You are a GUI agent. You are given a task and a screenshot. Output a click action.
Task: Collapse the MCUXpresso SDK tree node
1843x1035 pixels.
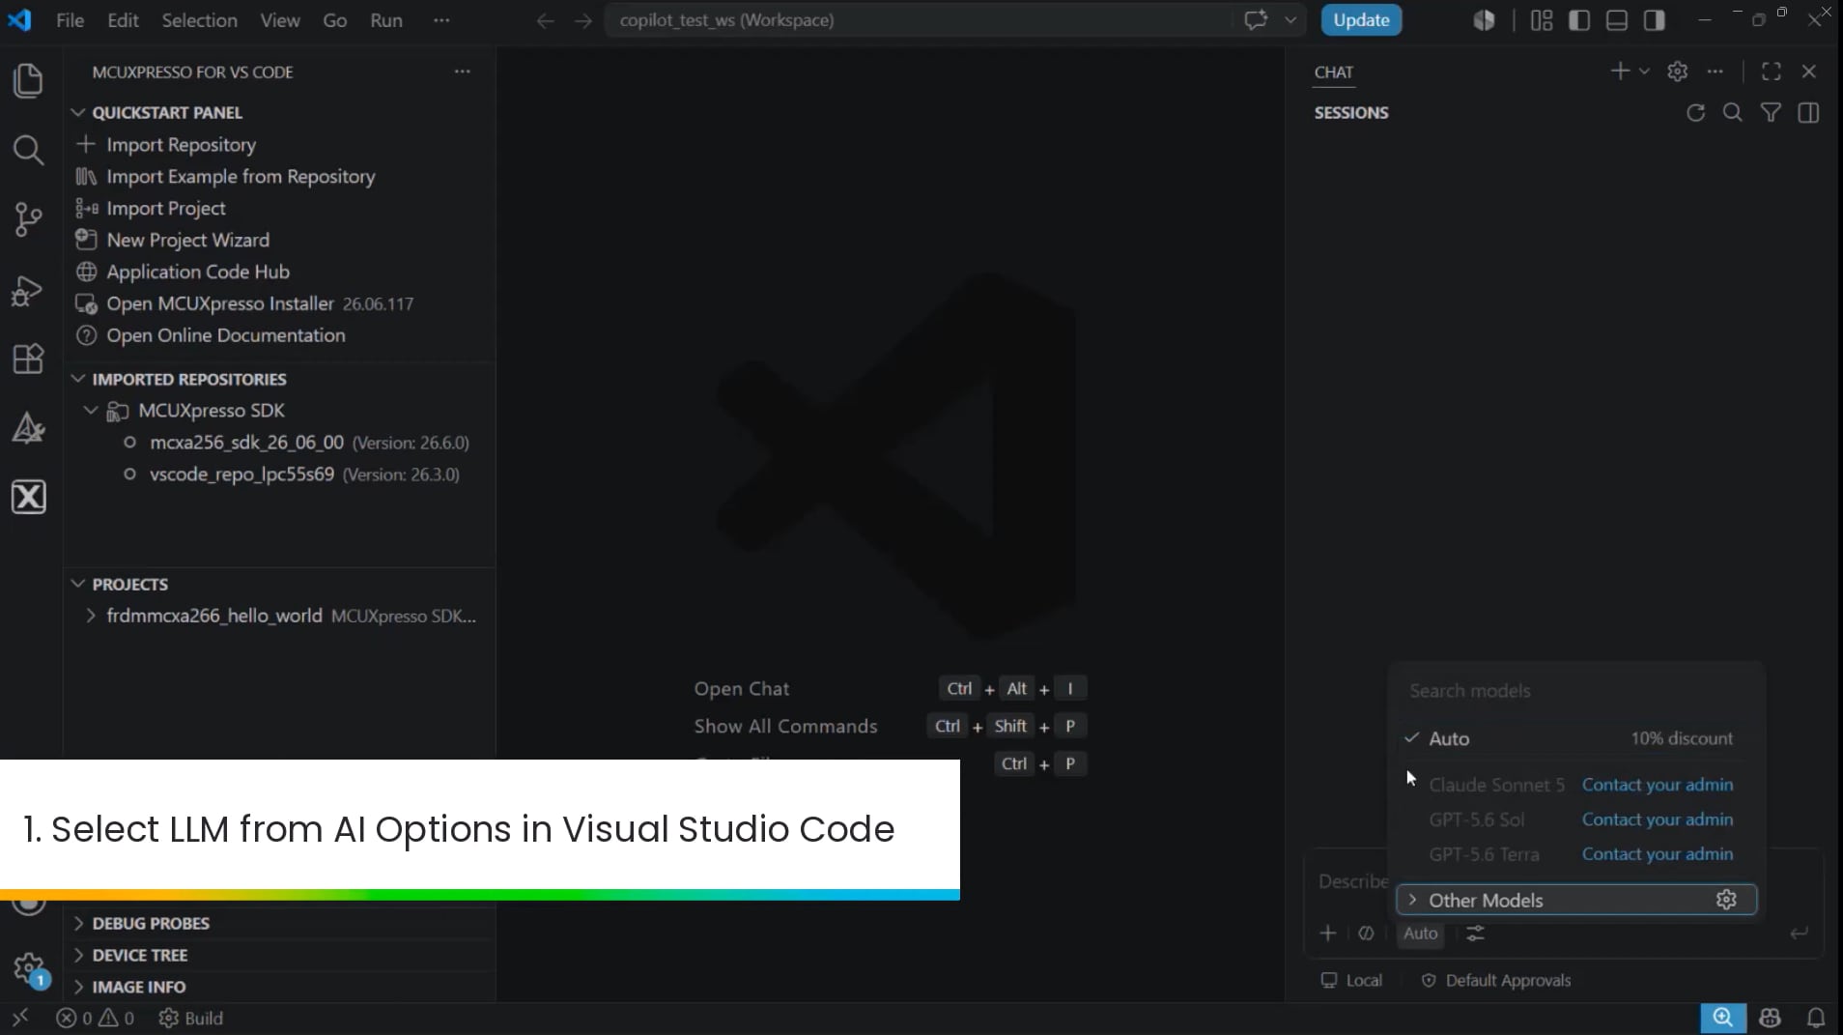(x=91, y=411)
